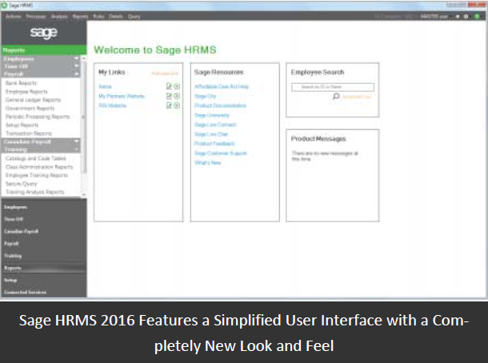Image resolution: width=488 pixels, height=363 pixels.
Task: Select Secure Query in Training group
Action: point(21,184)
